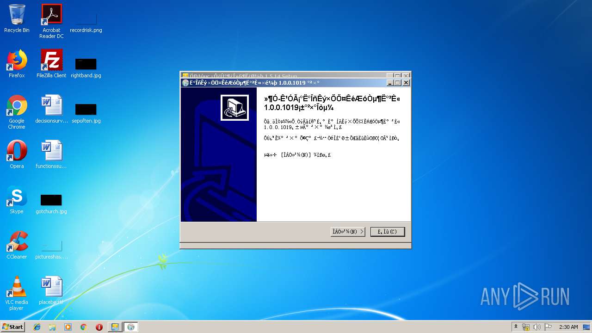This screenshot has height=333, width=592.
Task: Select functionssu Word document icon
Action: (51, 154)
